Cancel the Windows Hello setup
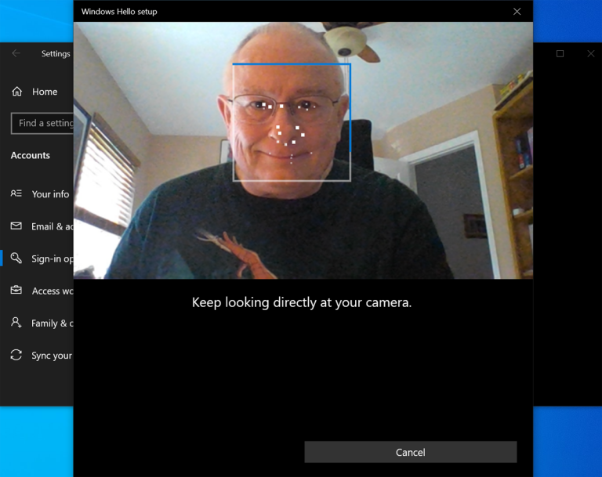 tap(411, 452)
